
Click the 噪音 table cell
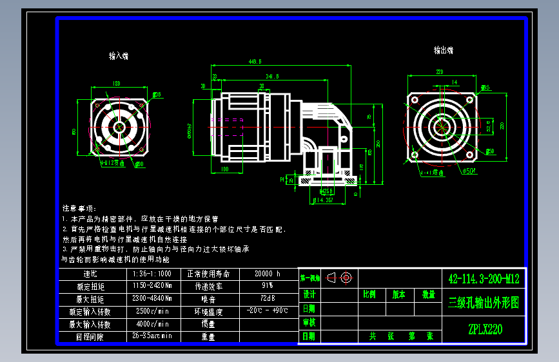[210, 300]
